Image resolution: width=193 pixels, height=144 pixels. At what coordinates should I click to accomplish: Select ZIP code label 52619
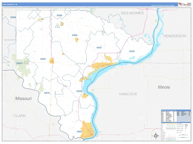coord(47,93)
